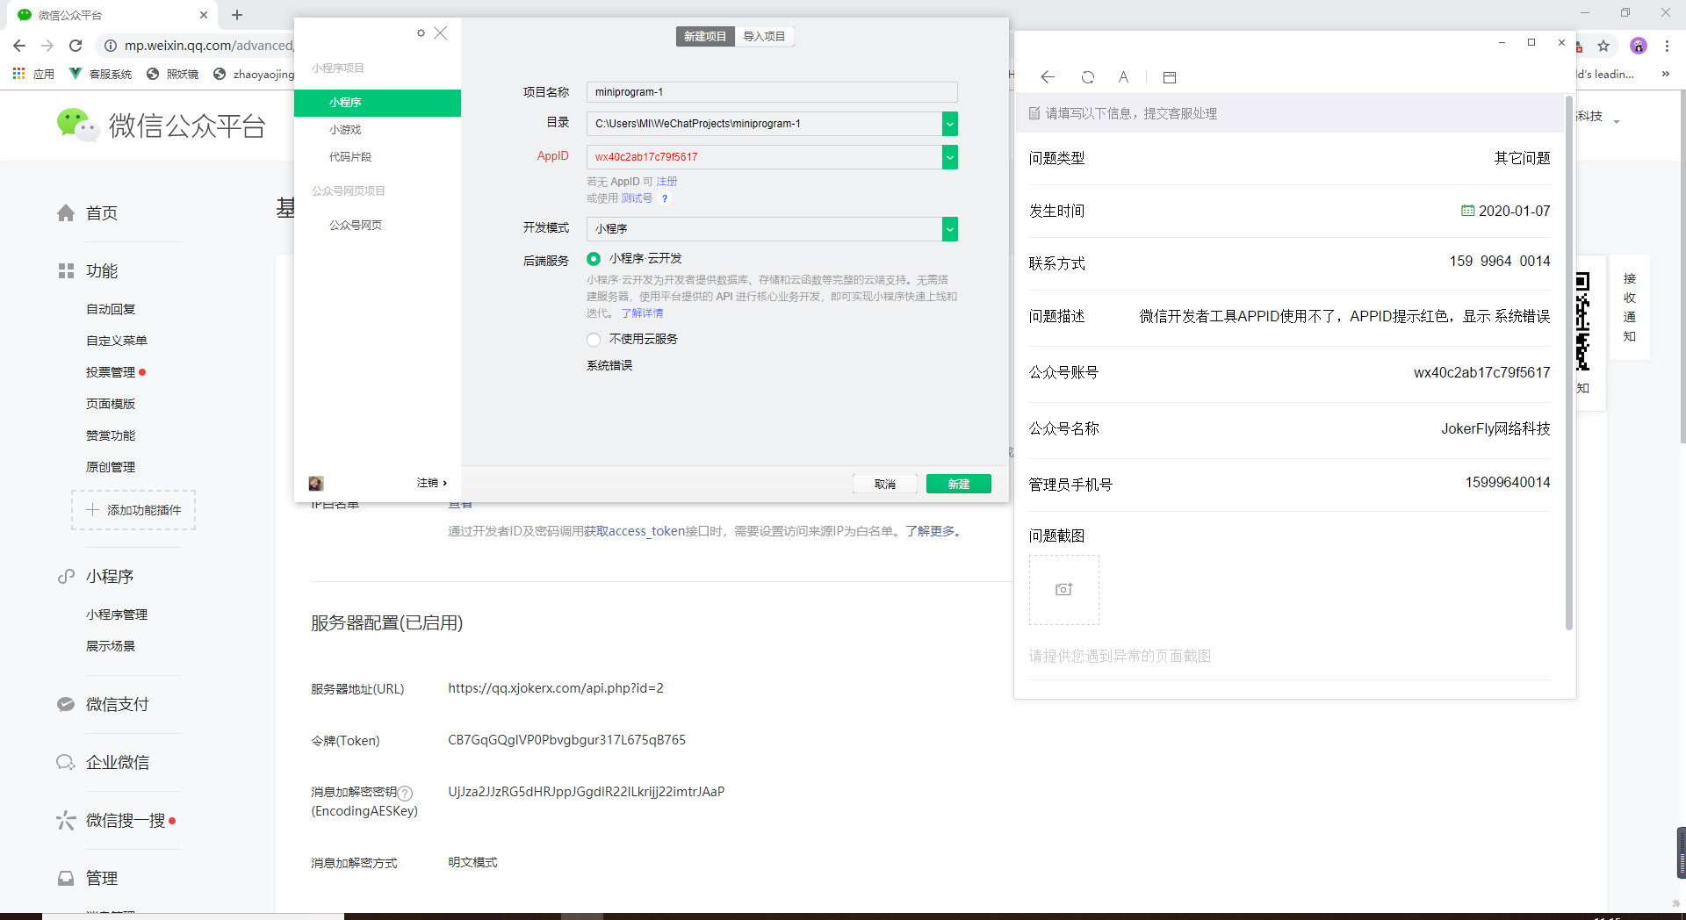Open the 了解详情 link about cloud development

(642, 313)
